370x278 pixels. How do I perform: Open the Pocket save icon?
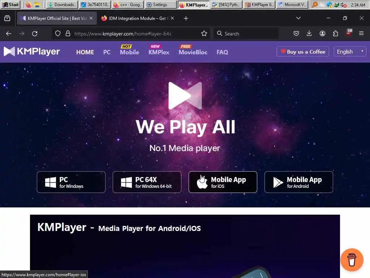(x=296, y=34)
